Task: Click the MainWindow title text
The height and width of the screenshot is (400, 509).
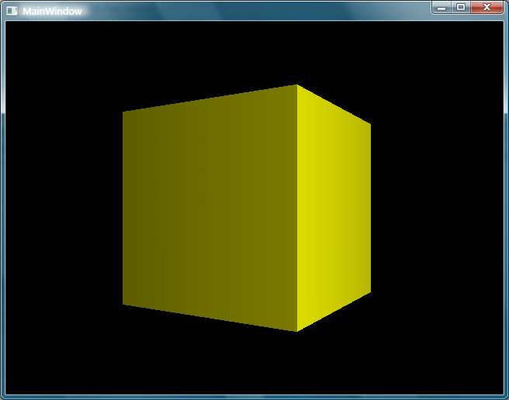Action: [52, 12]
